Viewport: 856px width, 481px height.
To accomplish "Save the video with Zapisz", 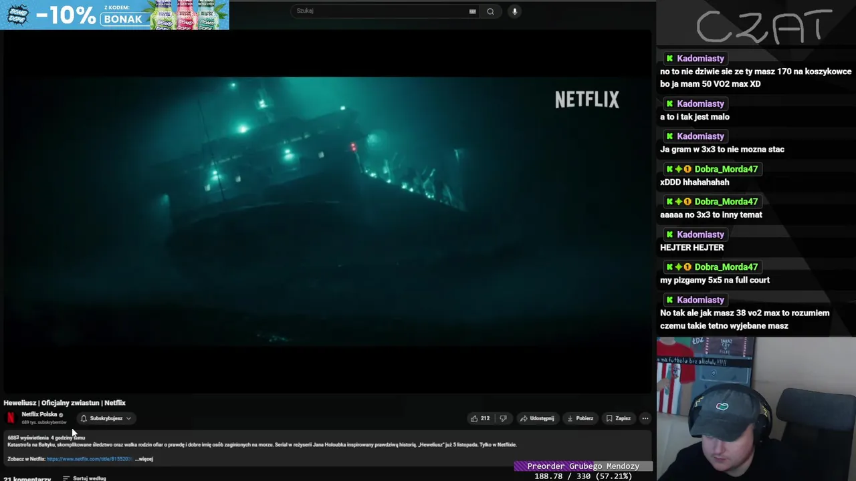I will coord(619,418).
